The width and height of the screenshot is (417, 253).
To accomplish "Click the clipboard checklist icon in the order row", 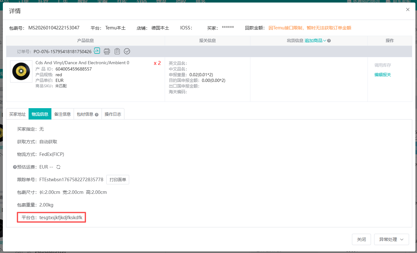I will click(x=117, y=51).
